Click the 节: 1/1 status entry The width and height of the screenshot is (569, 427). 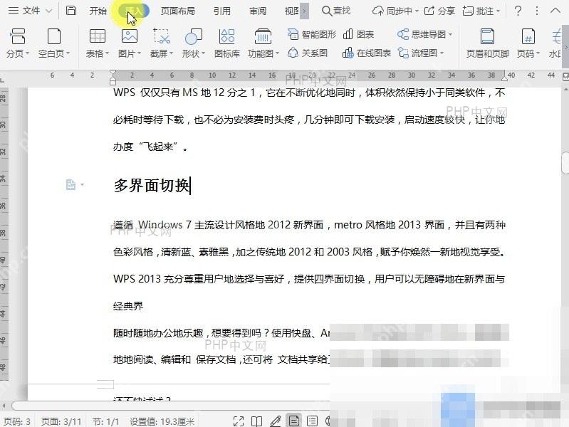point(105,421)
